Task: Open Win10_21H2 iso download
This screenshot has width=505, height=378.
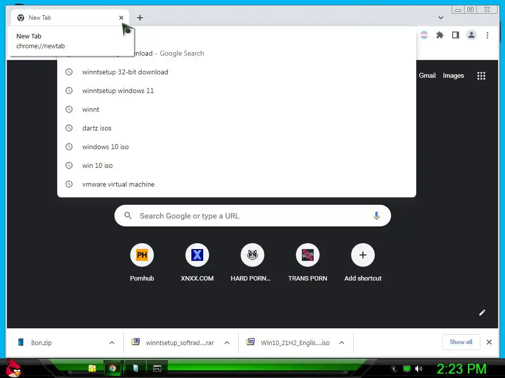Action: point(288,343)
